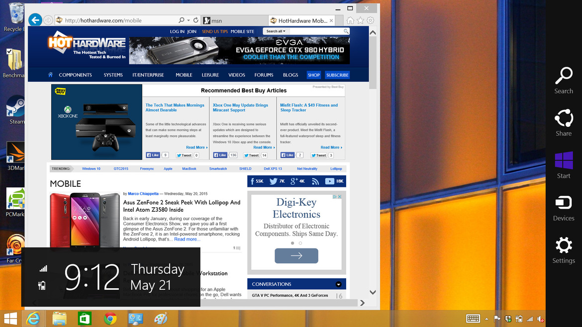This screenshot has width=582, height=327.
Task: Click the scrollbar up arrow
Action: tap(373, 33)
